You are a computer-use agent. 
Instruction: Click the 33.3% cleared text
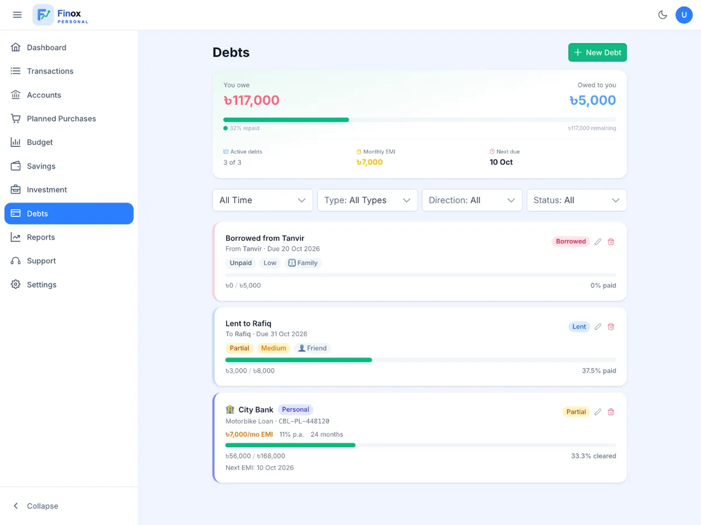(594, 456)
